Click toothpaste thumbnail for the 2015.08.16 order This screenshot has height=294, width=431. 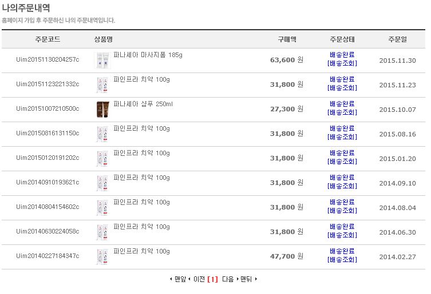click(102, 134)
